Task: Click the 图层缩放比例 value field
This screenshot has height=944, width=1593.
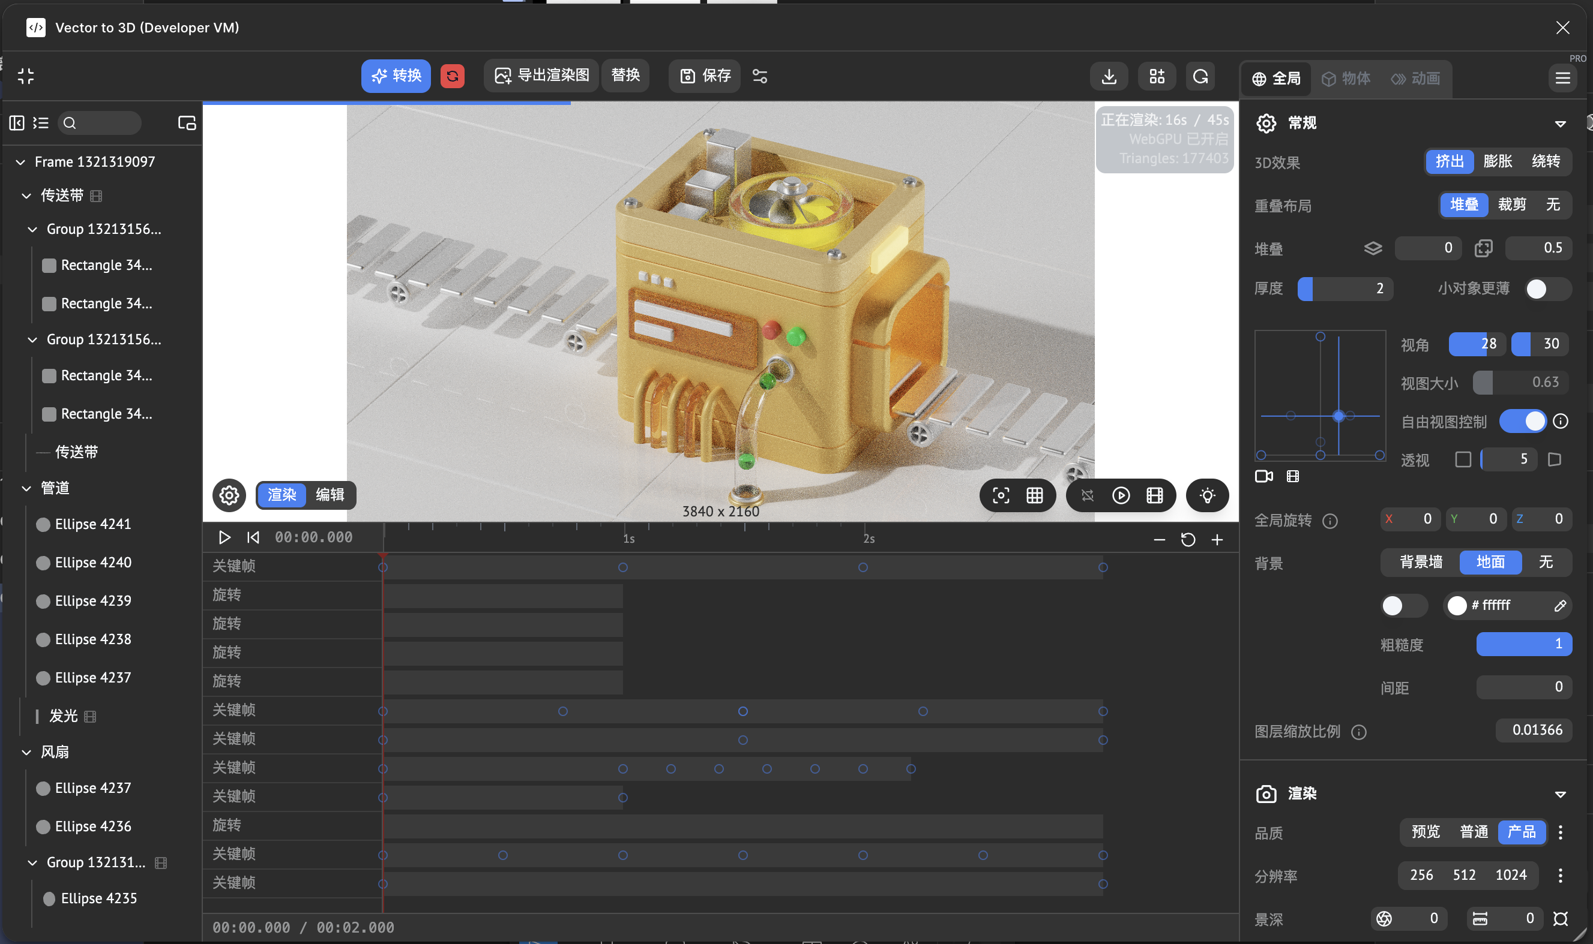Action: pyautogui.click(x=1533, y=730)
